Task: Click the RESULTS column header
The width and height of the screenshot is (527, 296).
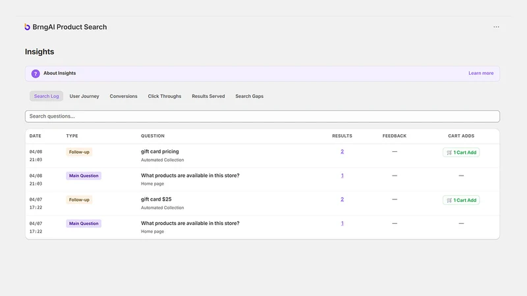Action: pos(342,136)
